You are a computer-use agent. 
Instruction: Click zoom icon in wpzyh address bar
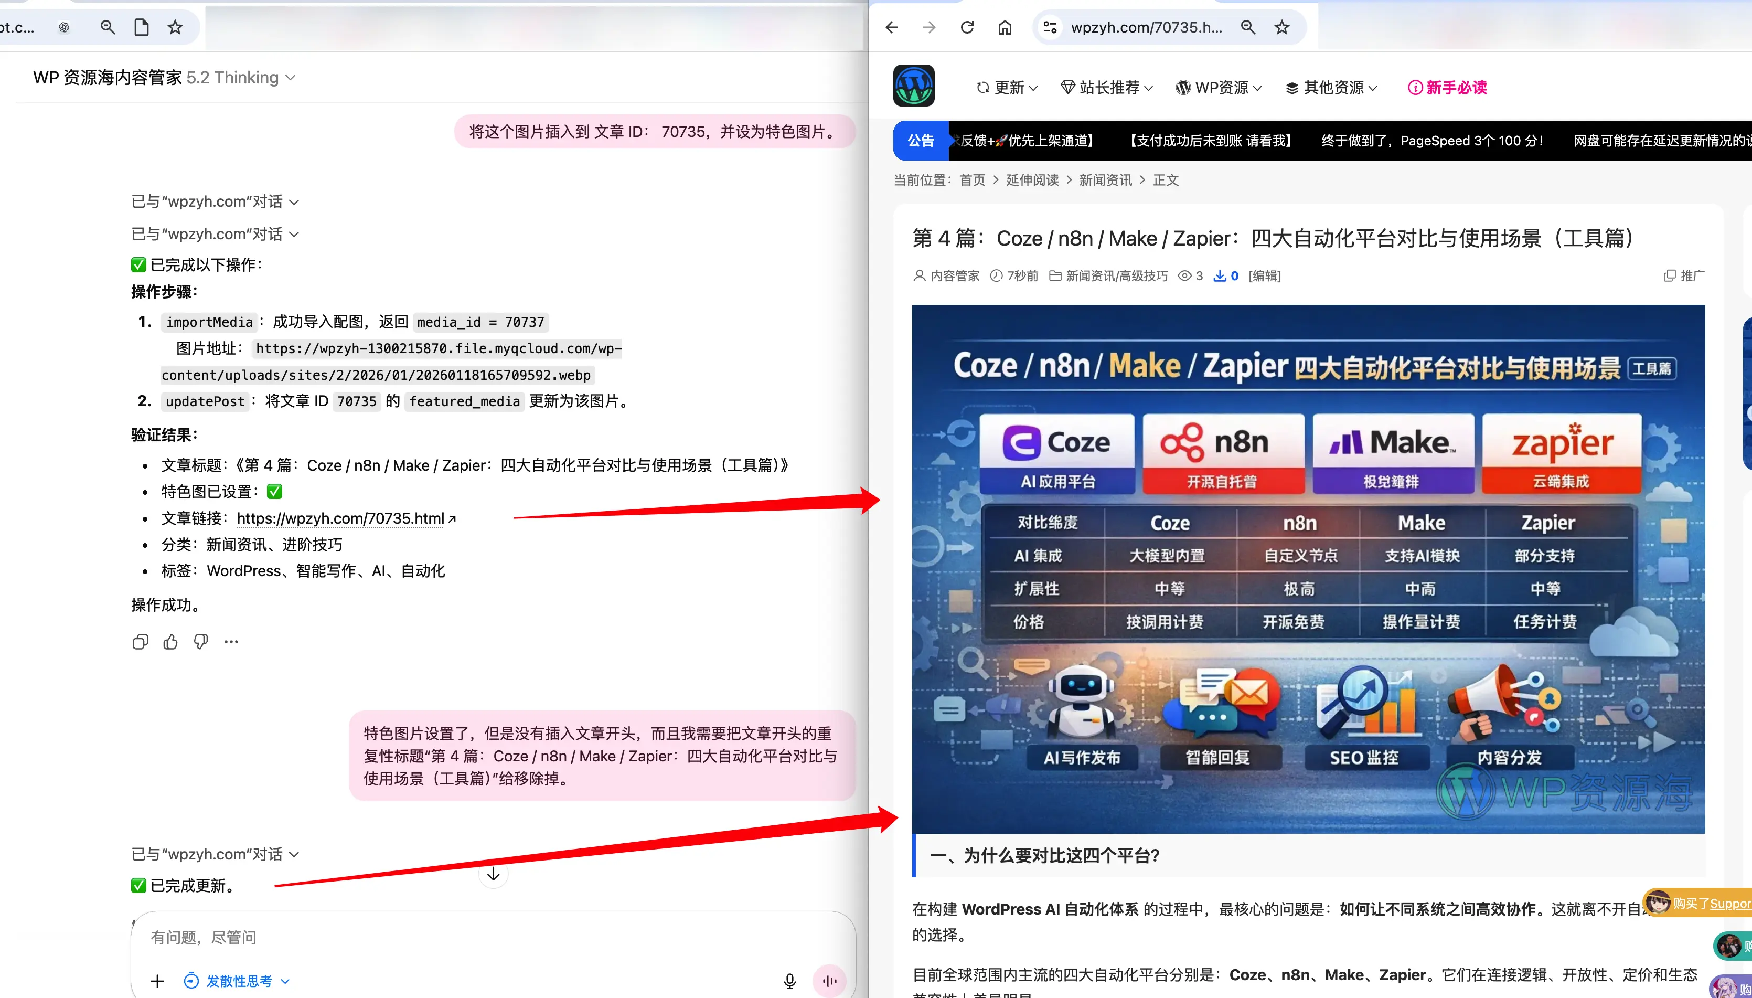click(x=1248, y=27)
